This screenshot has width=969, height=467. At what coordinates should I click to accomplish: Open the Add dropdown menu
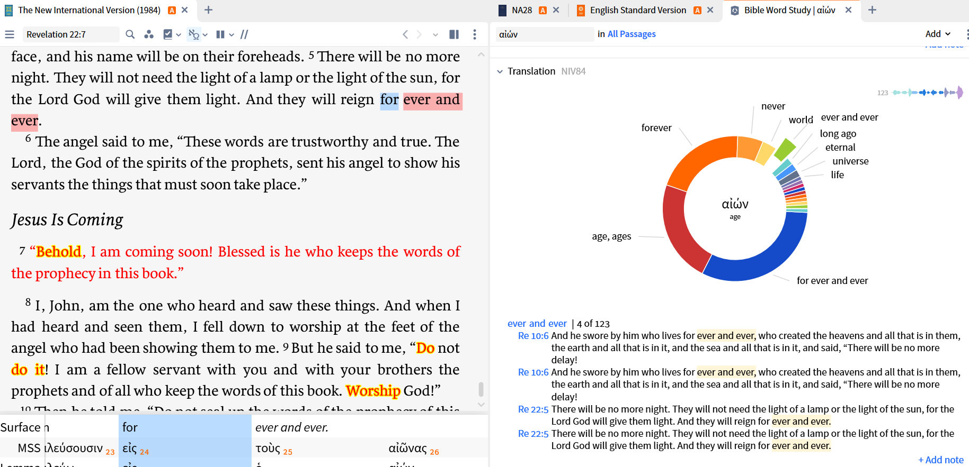(938, 34)
